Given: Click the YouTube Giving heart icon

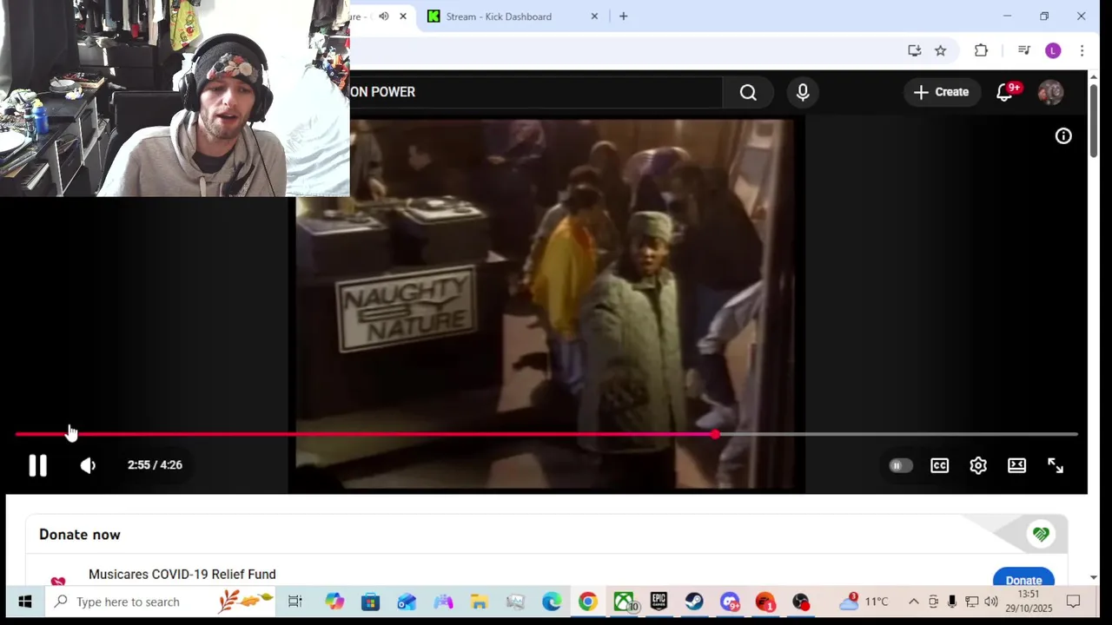Looking at the screenshot, I should 1041,534.
